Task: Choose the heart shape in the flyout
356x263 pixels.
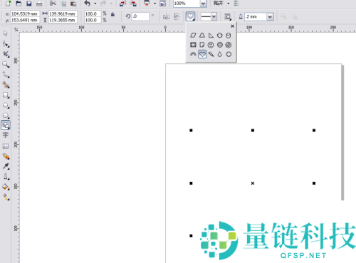Action: pos(202,54)
